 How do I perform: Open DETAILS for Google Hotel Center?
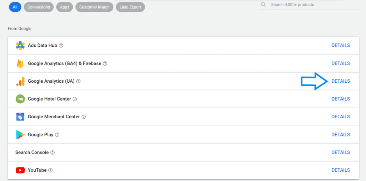tap(341, 99)
